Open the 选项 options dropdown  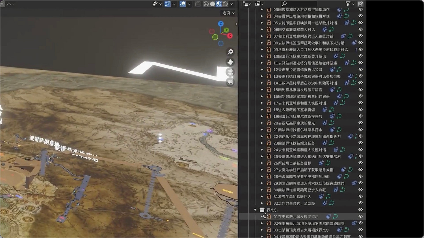(228, 13)
